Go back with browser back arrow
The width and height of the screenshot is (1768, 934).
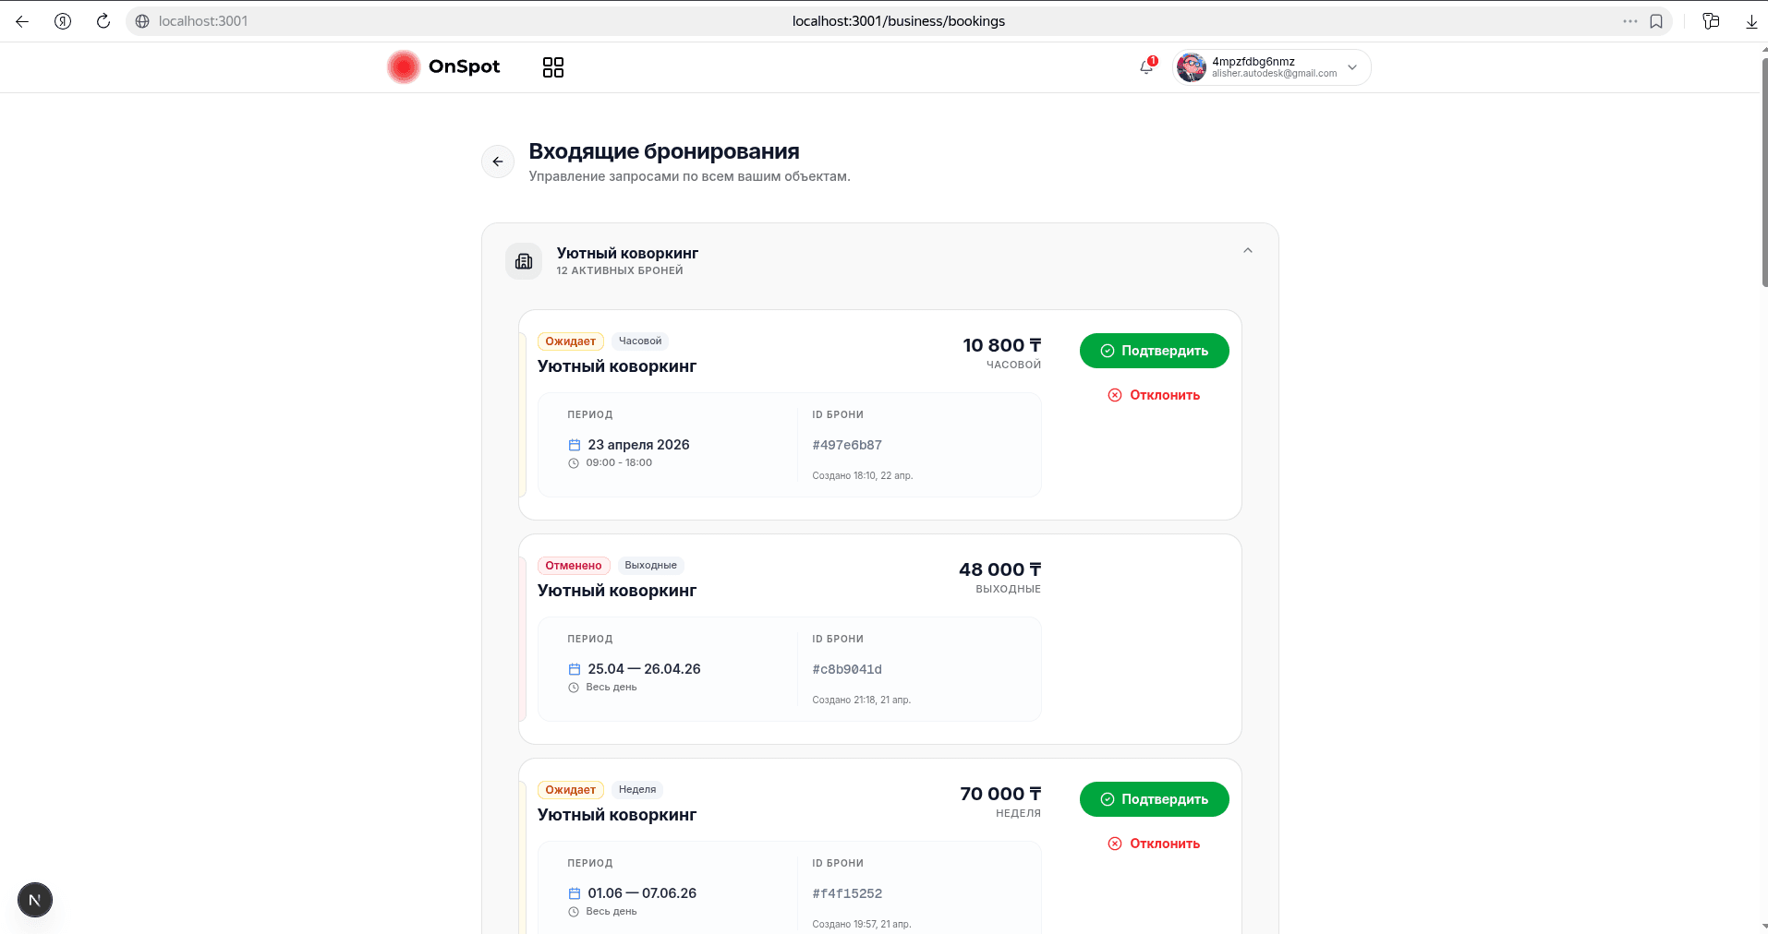[x=22, y=21]
